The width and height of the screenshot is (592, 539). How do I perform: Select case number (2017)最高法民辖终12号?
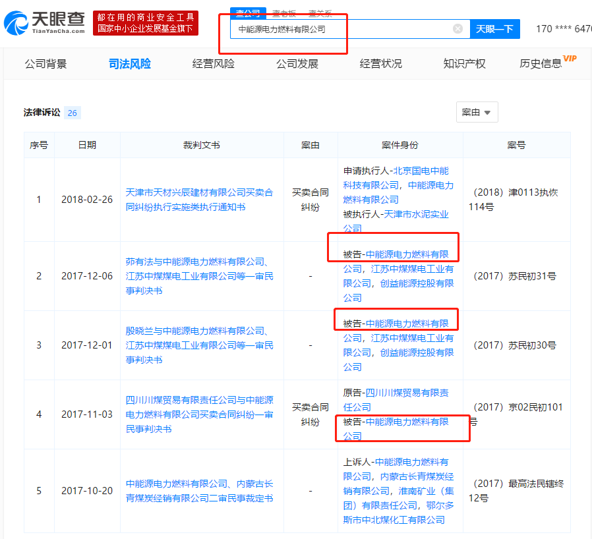516,491
